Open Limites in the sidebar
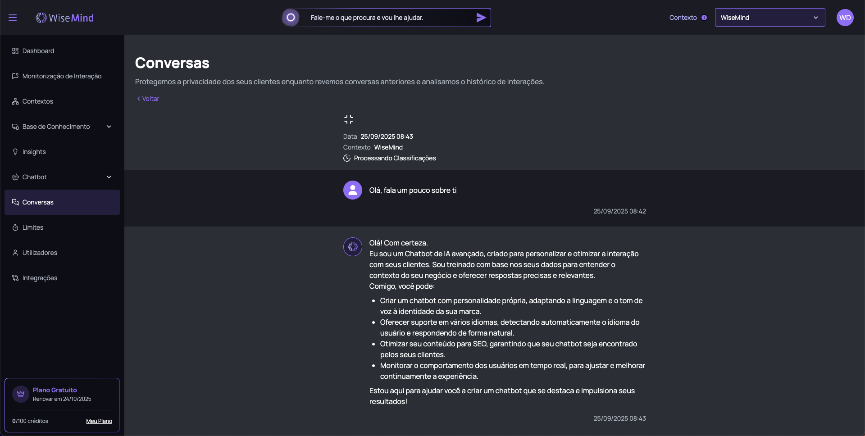 (x=33, y=227)
